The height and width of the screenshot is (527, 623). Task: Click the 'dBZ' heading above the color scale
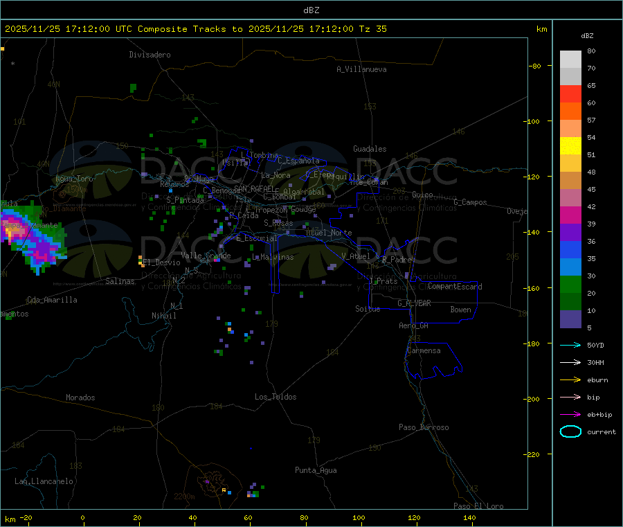(x=587, y=36)
